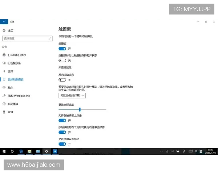Click the 未连接鼠标 status text
The width and height of the screenshot is (218, 174).
point(65,67)
